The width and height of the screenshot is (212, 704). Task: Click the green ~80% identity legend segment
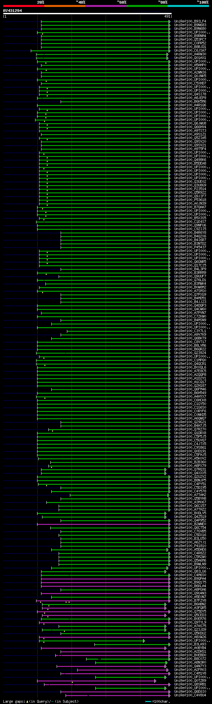pos(147,6)
